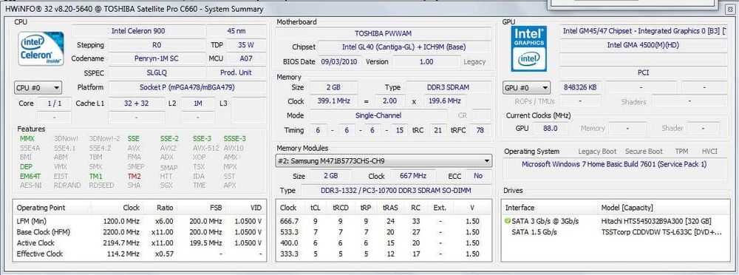
Task: Click the GPU memory 848326 KB field
Action: point(579,88)
